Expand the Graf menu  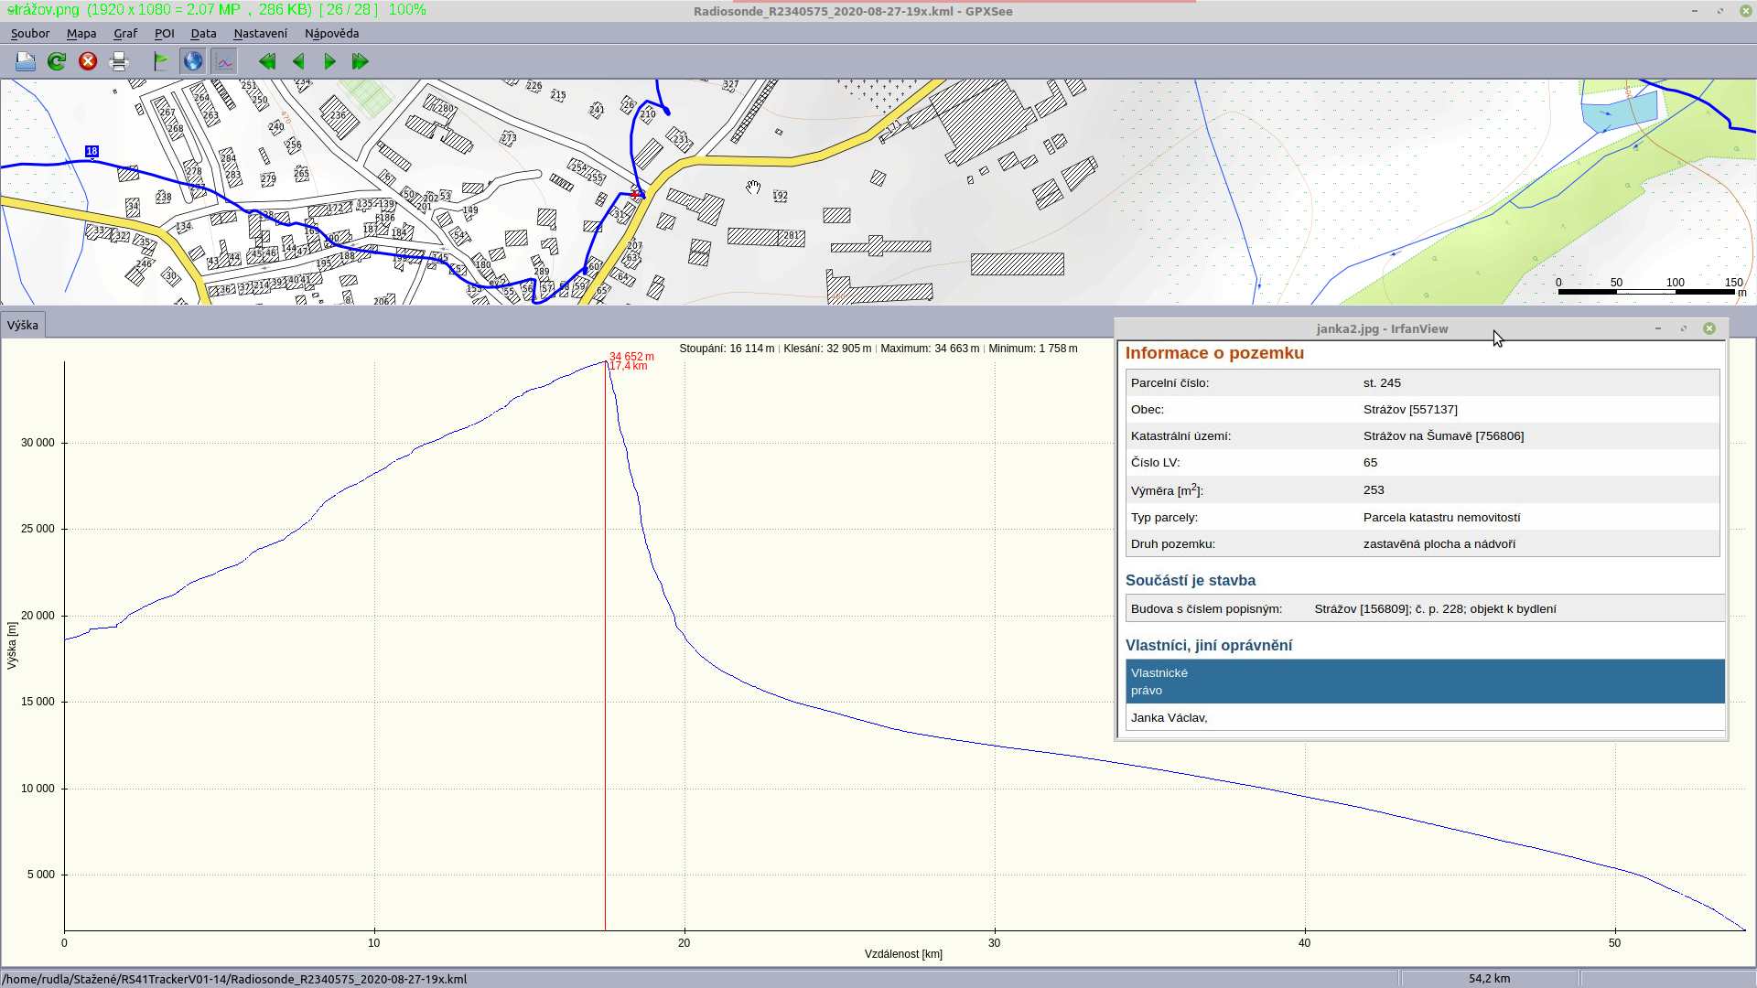[x=125, y=33]
